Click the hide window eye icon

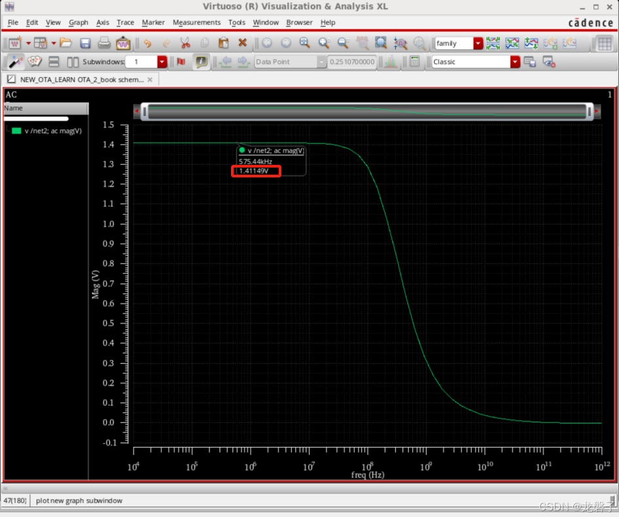click(x=549, y=62)
